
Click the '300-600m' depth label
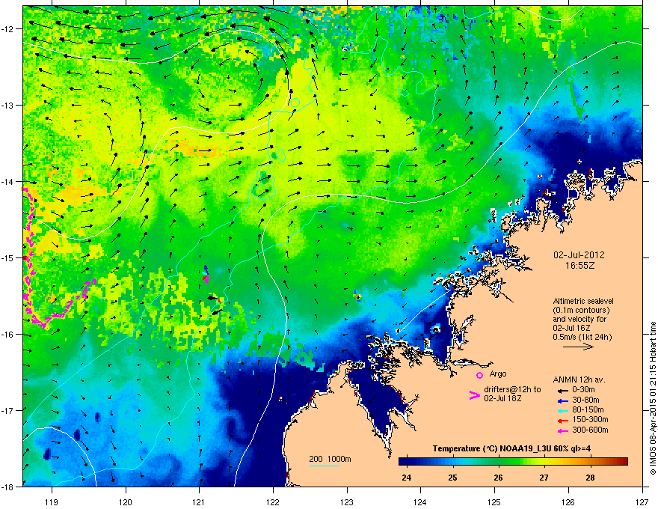click(590, 430)
